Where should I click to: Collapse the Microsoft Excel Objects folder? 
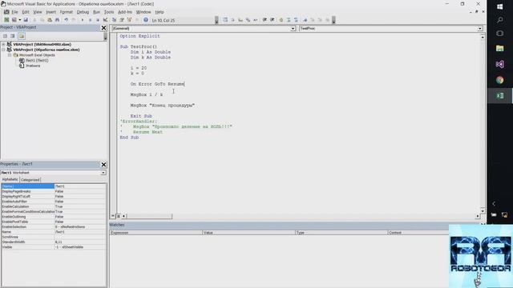(x=10, y=55)
